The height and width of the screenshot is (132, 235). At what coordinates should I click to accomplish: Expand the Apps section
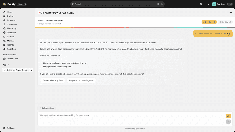point(6,65)
